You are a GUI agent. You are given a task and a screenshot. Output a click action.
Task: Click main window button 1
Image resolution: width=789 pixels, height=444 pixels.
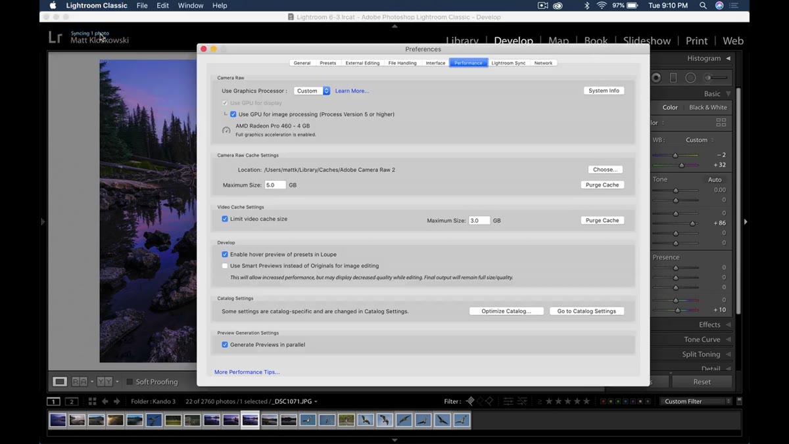[53, 401]
